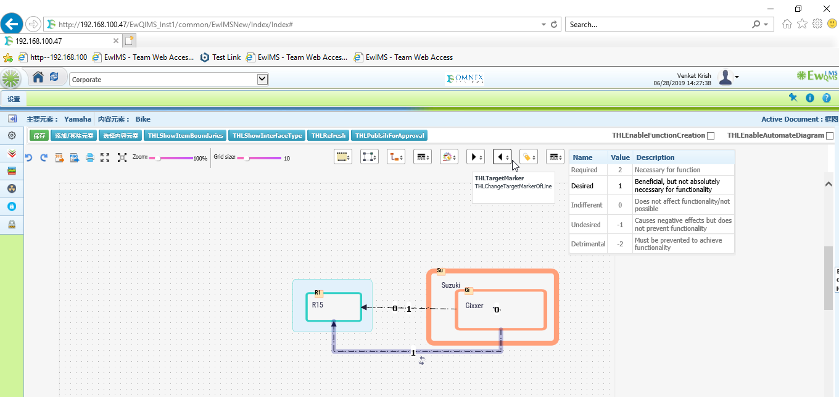The image size is (839, 397).
Task: Redo the last diagram change
Action: click(x=44, y=157)
